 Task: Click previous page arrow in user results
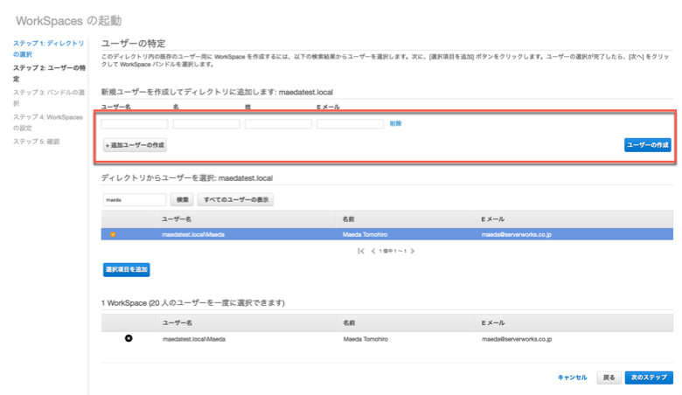(x=372, y=251)
